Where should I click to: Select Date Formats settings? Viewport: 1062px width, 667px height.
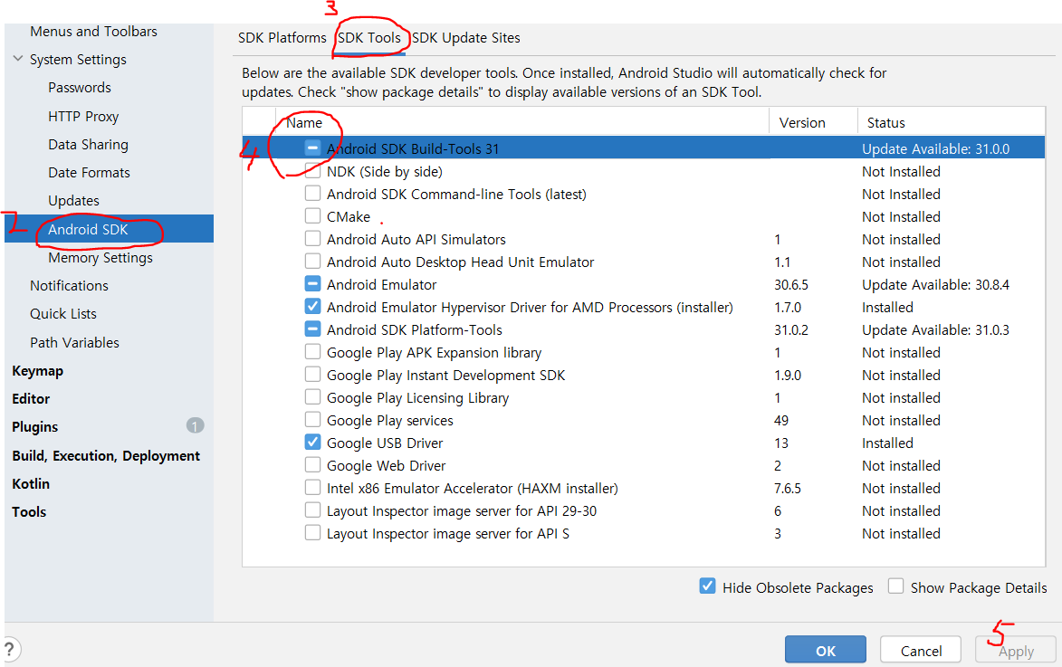click(x=89, y=173)
